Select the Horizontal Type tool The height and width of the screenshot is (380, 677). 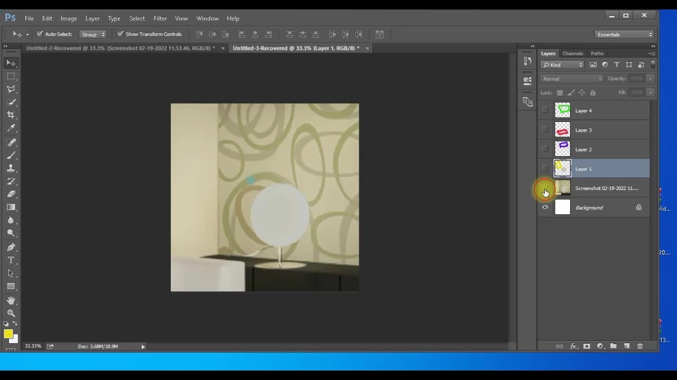(x=11, y=260)
